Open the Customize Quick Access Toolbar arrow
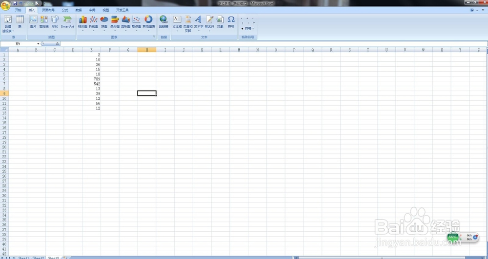Viewport: 488px width, 259px height. (x=44, y=3)
